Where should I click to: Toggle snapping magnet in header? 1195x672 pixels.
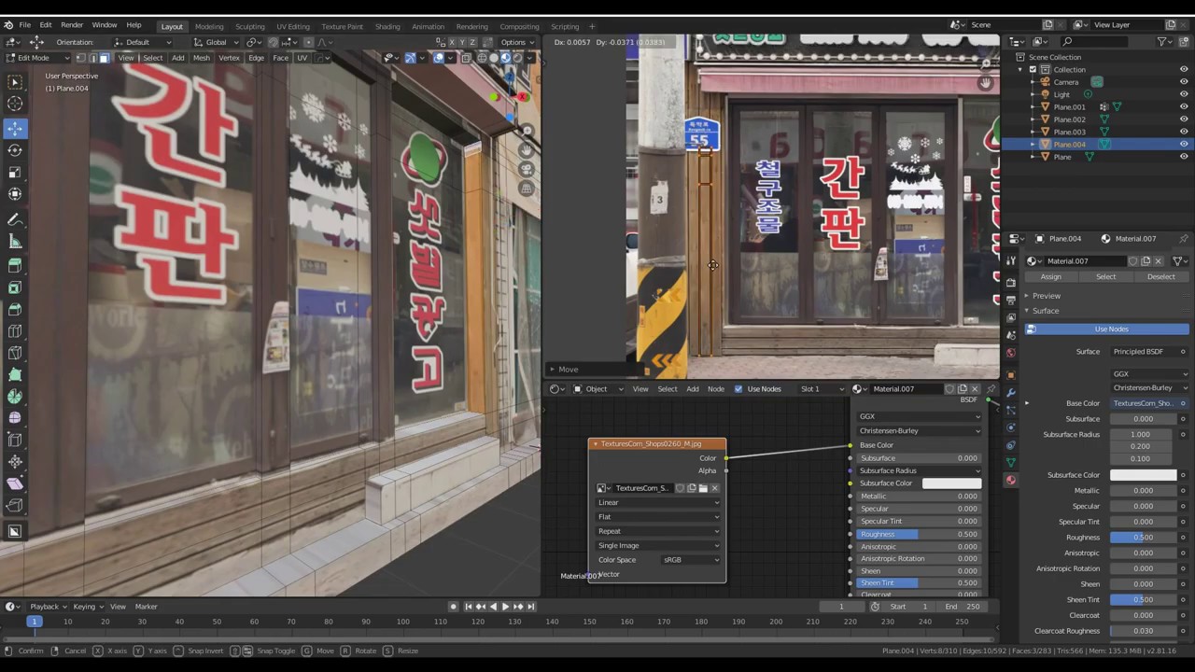click(273, 42)
